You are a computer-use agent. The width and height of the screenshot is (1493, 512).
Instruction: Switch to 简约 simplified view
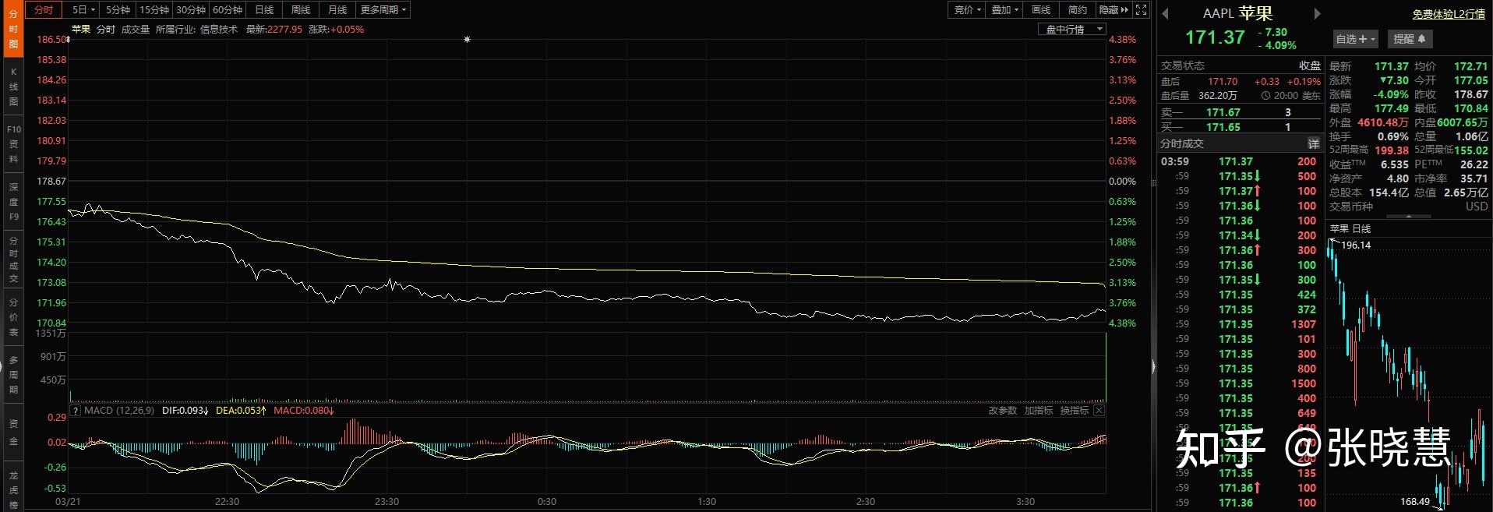pyautogui.click(x=1077, y=9)
